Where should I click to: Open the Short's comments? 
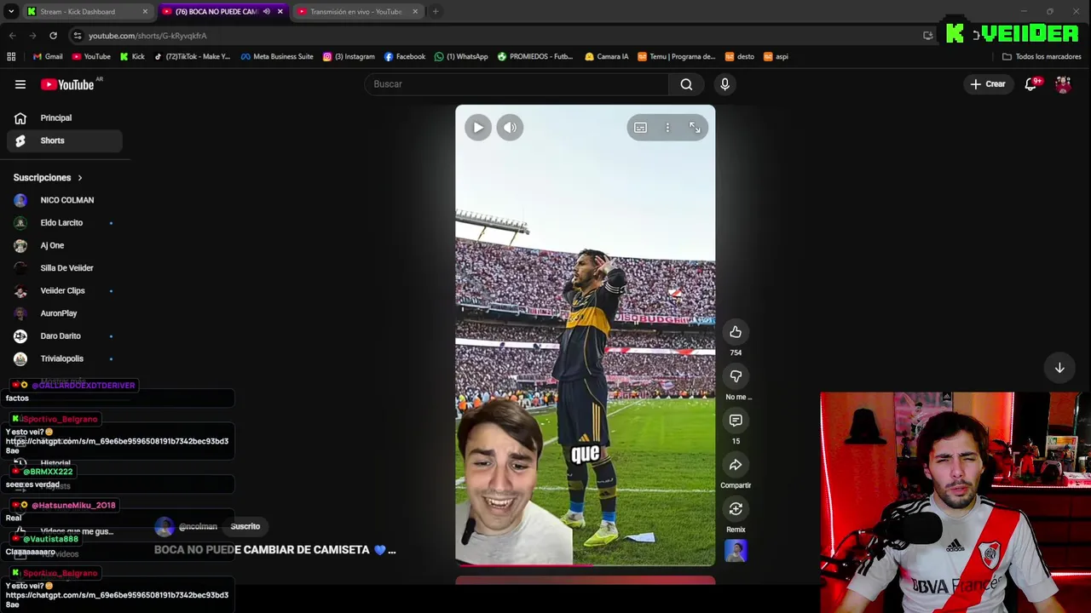click(736, 421)
